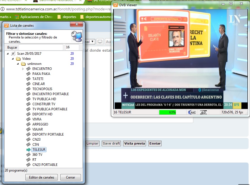This screenshot has width=250, height=185.
Task: Click the CN23 PORTABLE channel icon
Action: (x=28, y=165)
